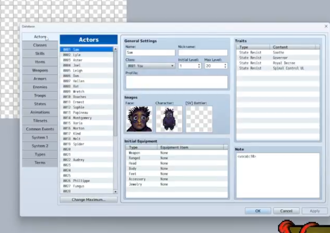
Task: Select actor 0012 Sophie
Action: coord(87,108)
